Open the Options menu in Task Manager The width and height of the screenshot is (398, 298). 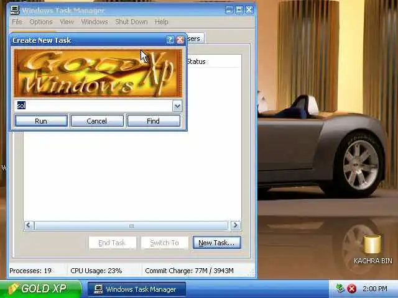41,22
